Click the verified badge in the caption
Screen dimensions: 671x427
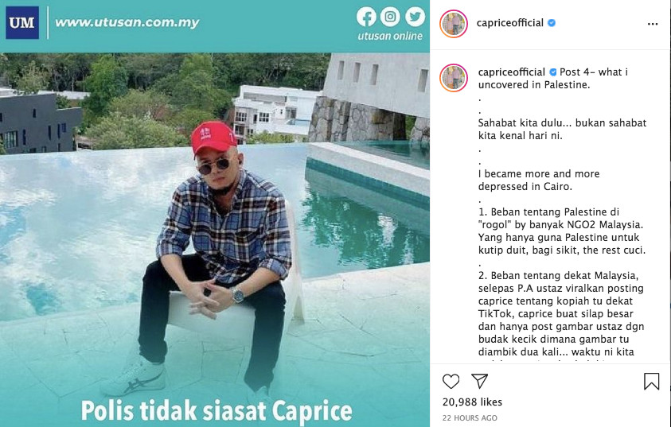tap(553, 72)
